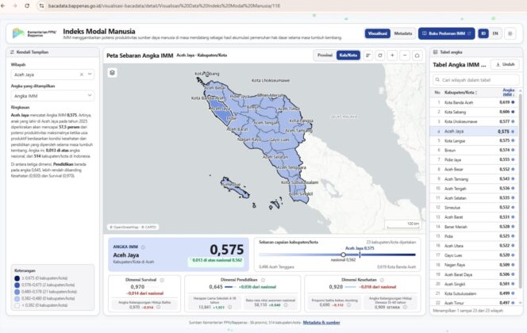Click the browser address bar URL
The image size is (527, 333).
tap(164, 6)
